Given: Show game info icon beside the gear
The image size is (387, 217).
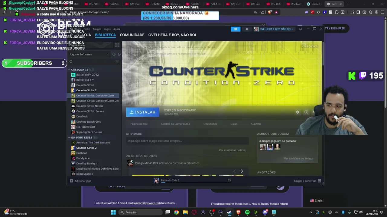Looking at the screenshot, I should (x=306, y=112).
